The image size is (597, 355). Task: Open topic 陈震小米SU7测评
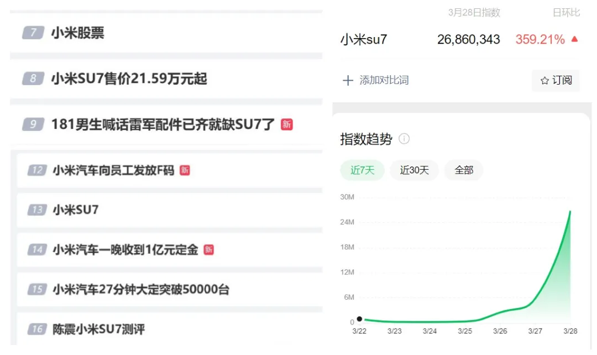point(99,329)
